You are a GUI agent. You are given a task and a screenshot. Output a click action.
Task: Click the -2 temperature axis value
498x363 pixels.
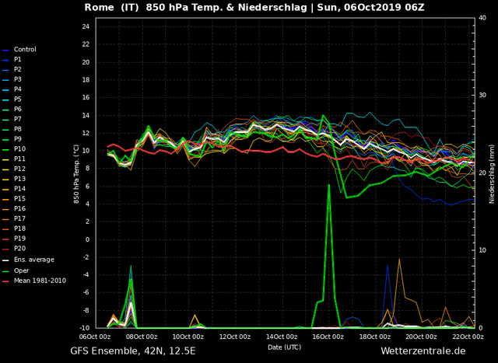point(86,257)
